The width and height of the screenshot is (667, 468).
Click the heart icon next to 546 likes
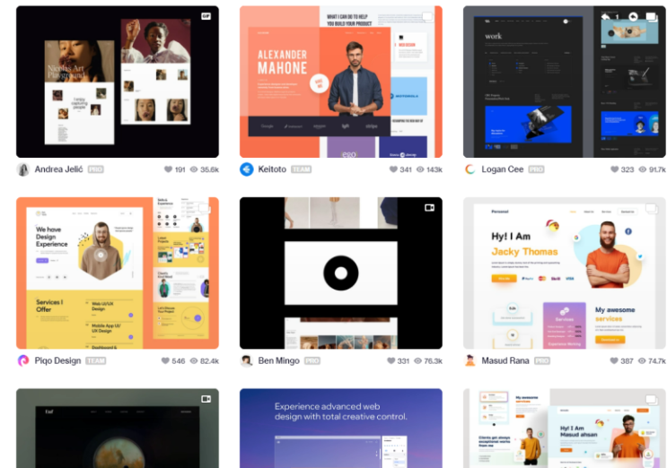coord(165,361)
